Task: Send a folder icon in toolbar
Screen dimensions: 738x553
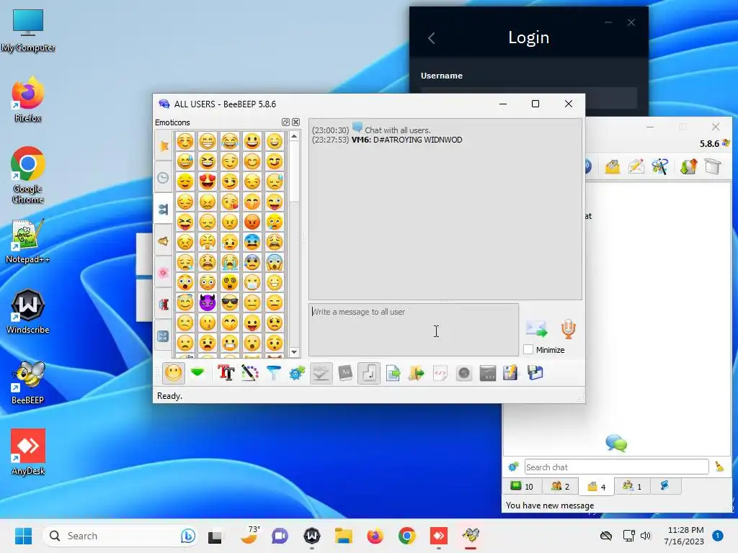Action: (x=416, y=374)
